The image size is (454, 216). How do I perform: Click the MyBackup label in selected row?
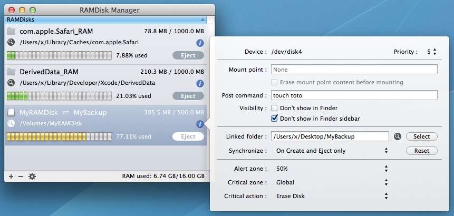click(90, 113)
